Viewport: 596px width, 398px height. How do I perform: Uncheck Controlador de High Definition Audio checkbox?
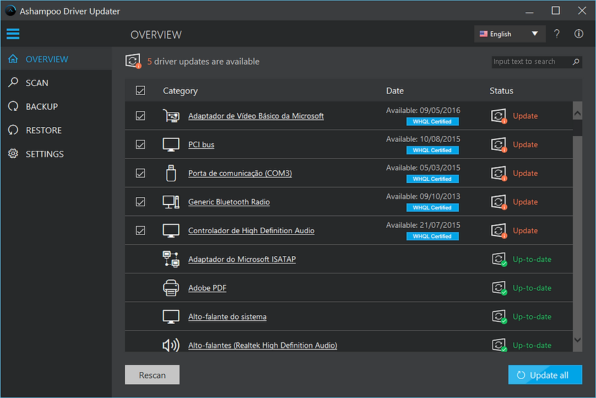[x=140, y=231]
